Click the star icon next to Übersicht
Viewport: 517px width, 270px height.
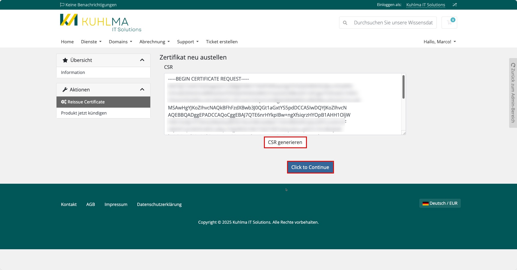65,60
